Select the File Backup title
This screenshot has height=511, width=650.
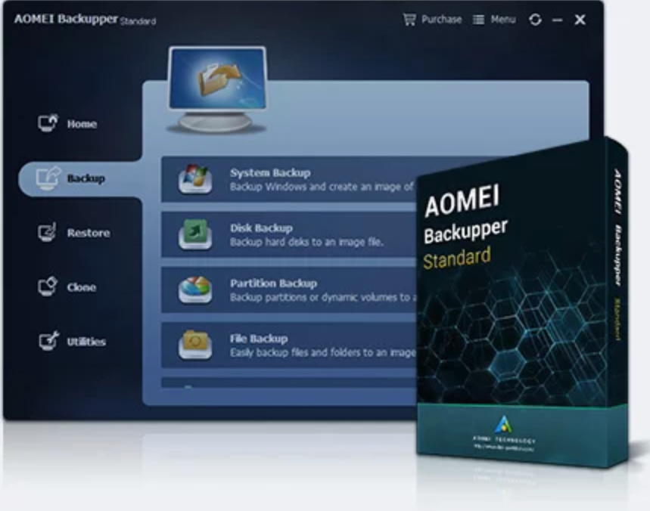[259, 339]
